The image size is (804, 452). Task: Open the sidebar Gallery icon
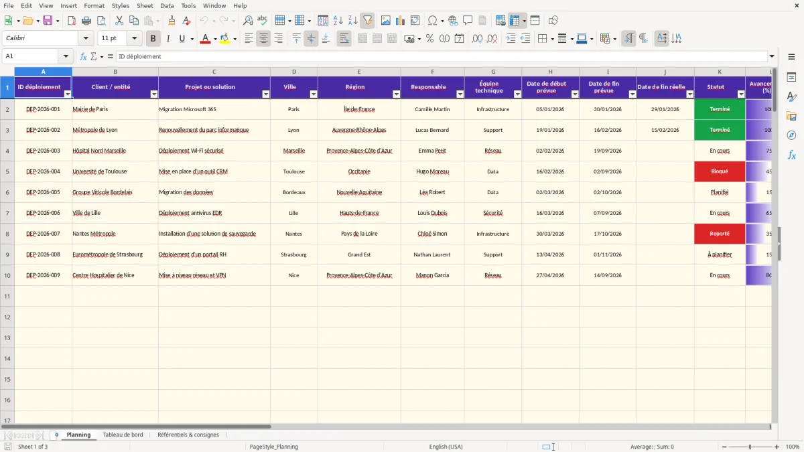(791, 117)
